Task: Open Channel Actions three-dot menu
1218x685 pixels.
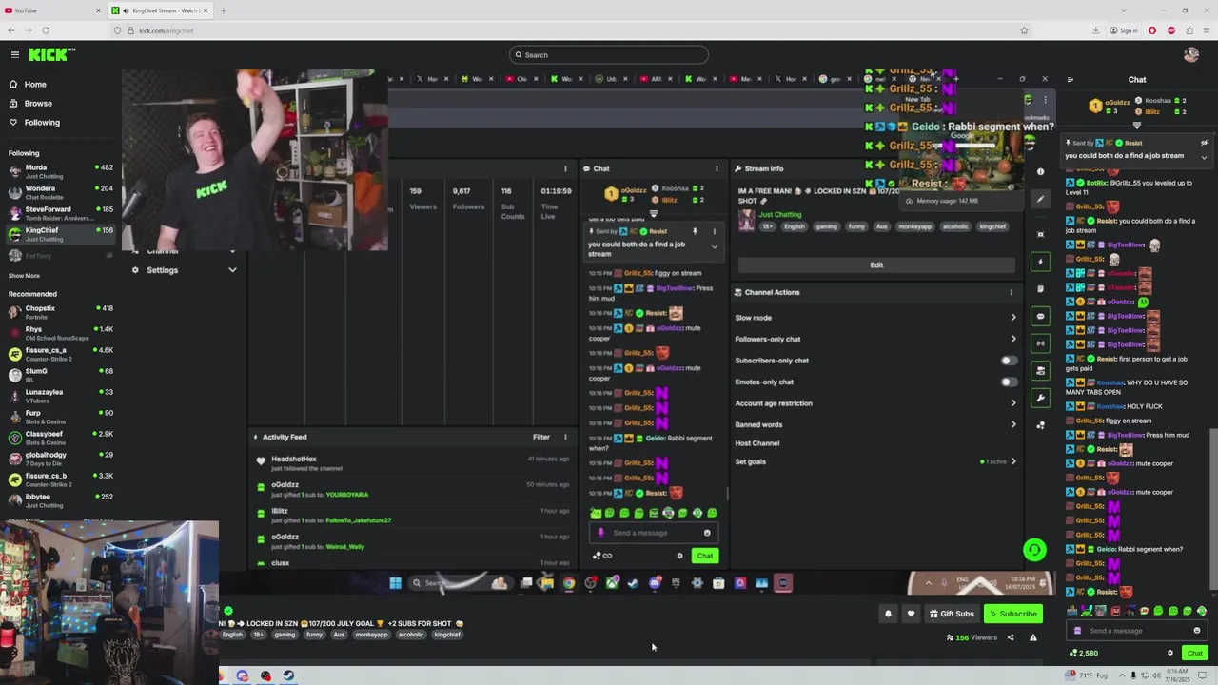Action: point(1012,292)
